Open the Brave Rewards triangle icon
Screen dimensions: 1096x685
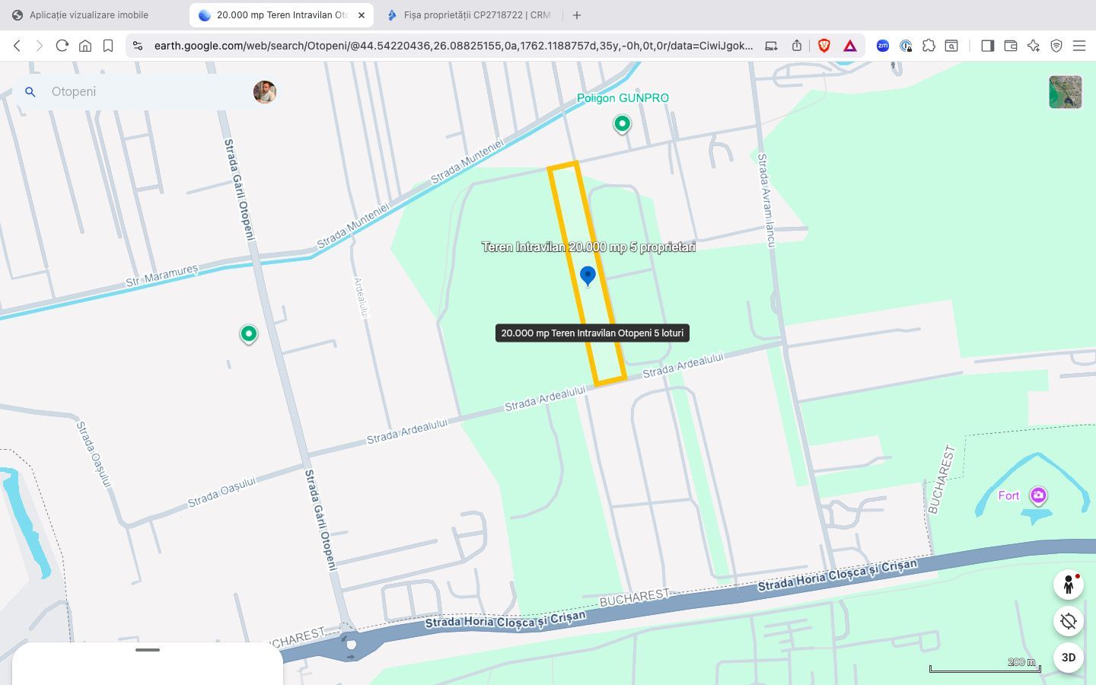click(850, 46)
